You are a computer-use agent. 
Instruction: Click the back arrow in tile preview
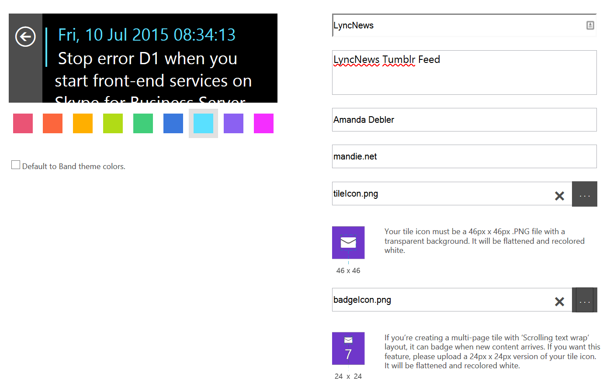coord(25,37)
